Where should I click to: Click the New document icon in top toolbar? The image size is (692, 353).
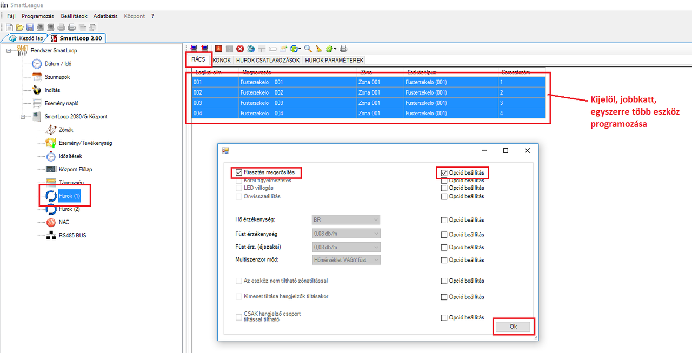coord(9,27)
